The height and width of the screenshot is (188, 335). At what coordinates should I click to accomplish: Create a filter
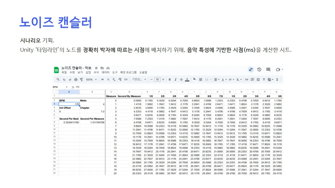pos(264,80)
